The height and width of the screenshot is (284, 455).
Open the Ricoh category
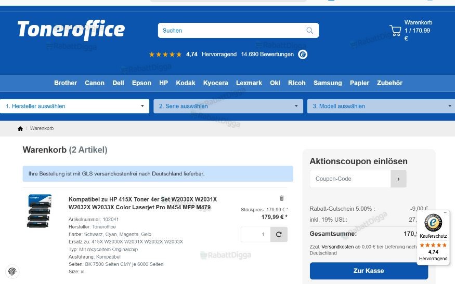click(x=297, y=83)
